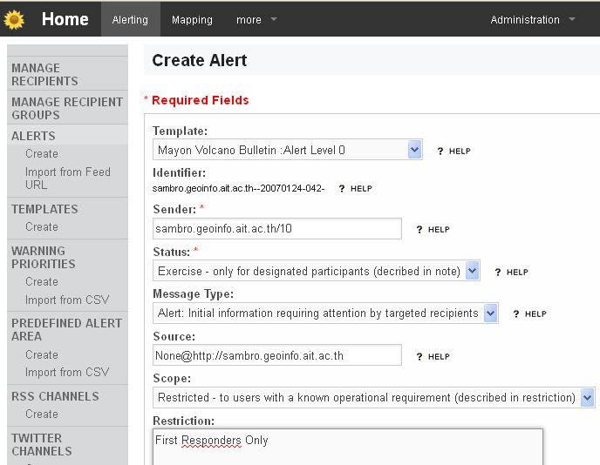This screenshot has width=600, height=465.
Task: Show help for the Status field
Action: [x=511, y=272]
